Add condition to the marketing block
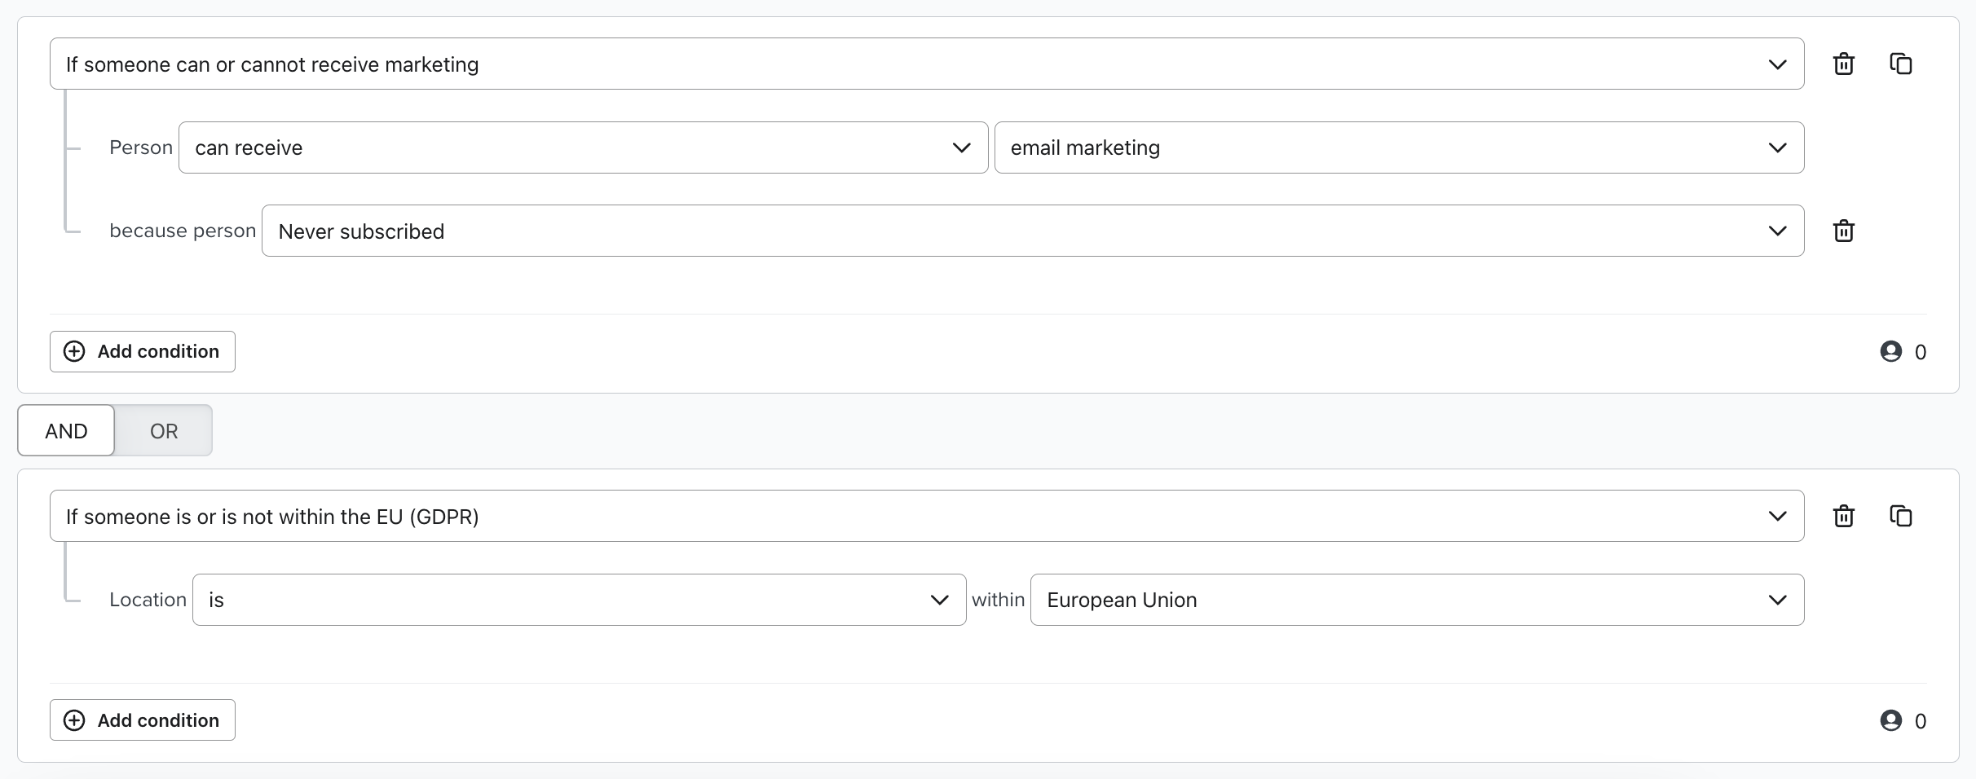The height and width of the screenshot is (779, 1976). pyautogui.click(x=143, y=351)
